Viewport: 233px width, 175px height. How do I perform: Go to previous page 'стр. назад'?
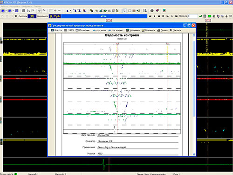(100, 30)
